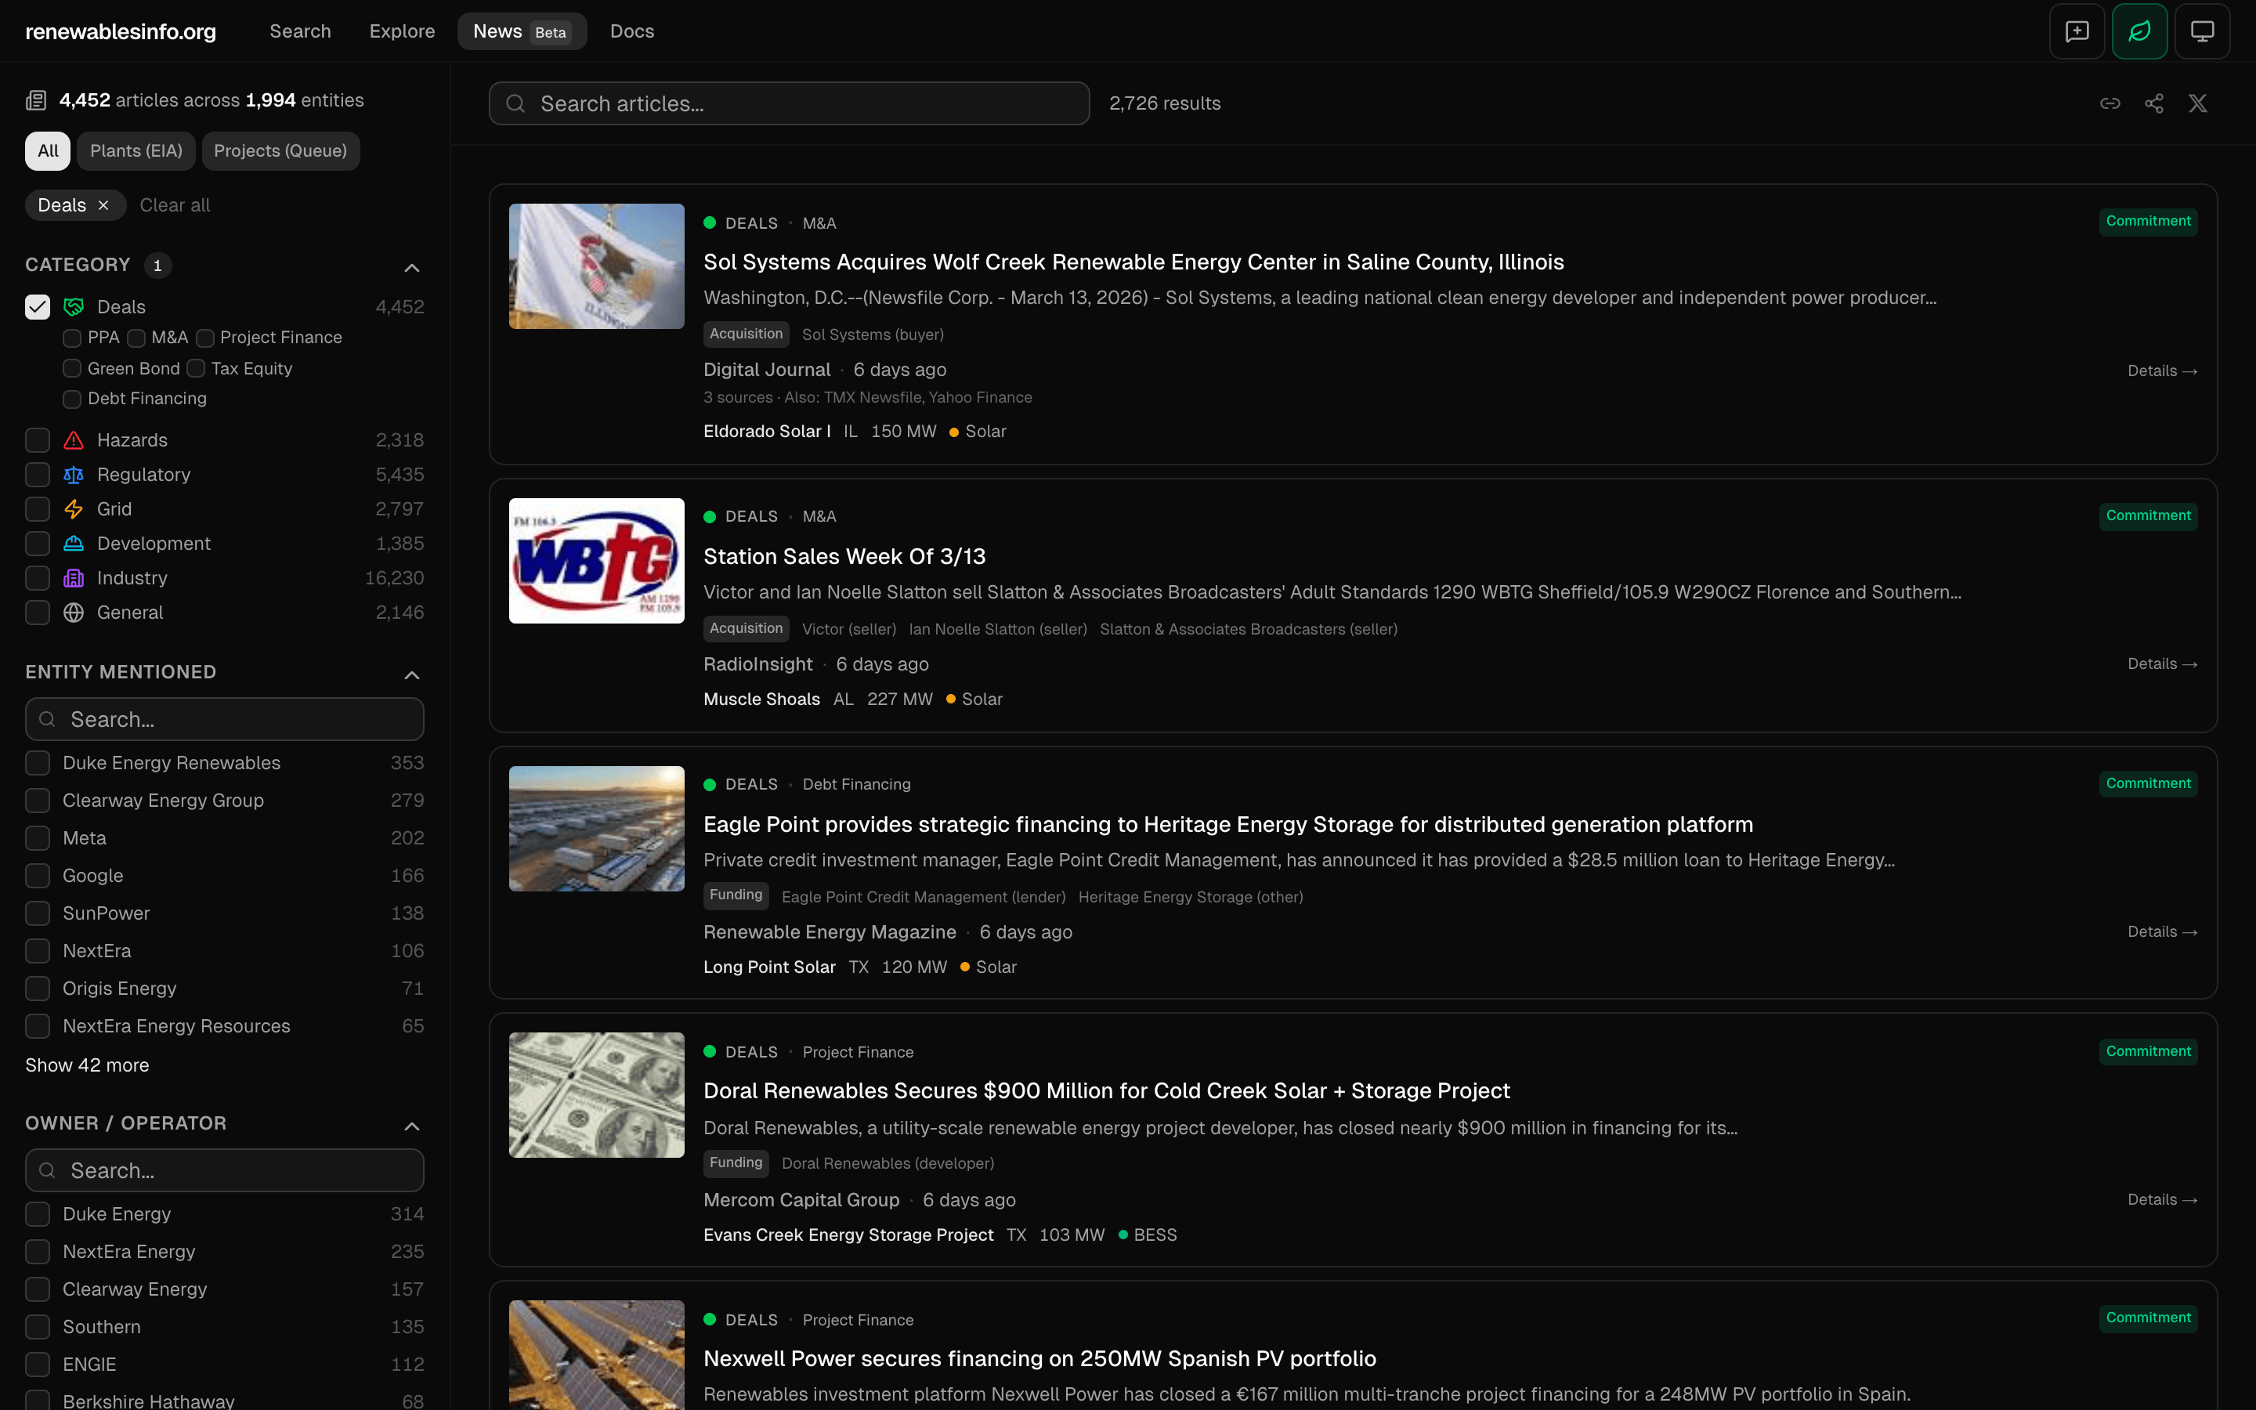Open the dollar bills thumbnail
Image resolution: width=2256 pixels, height=1410 pixels.
pyautogui.click(x=597, y=1095)
